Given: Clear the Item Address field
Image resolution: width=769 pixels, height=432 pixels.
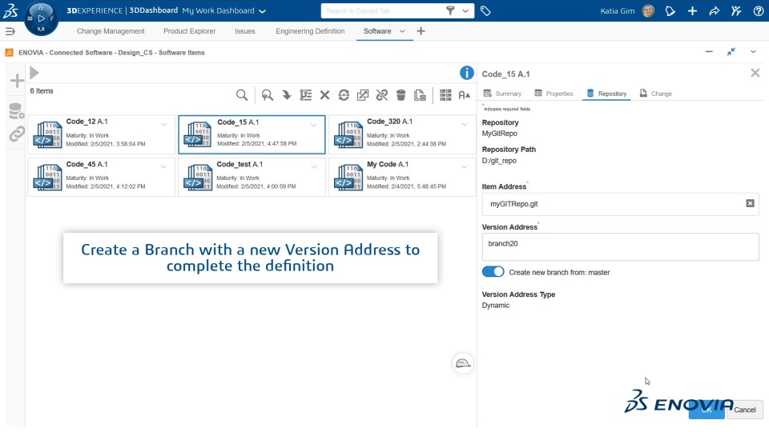Looking at the screenshot, I should coord(750,203).
